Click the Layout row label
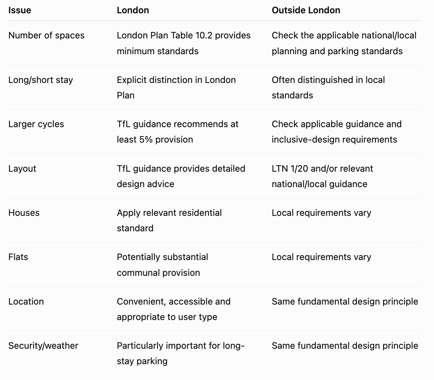Image resolution: width=434 pixels, height=380 pixels. [x=22, y=168]
